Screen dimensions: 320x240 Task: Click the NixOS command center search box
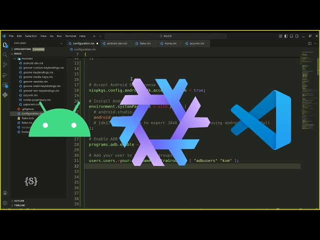click(x=165, y=36)
